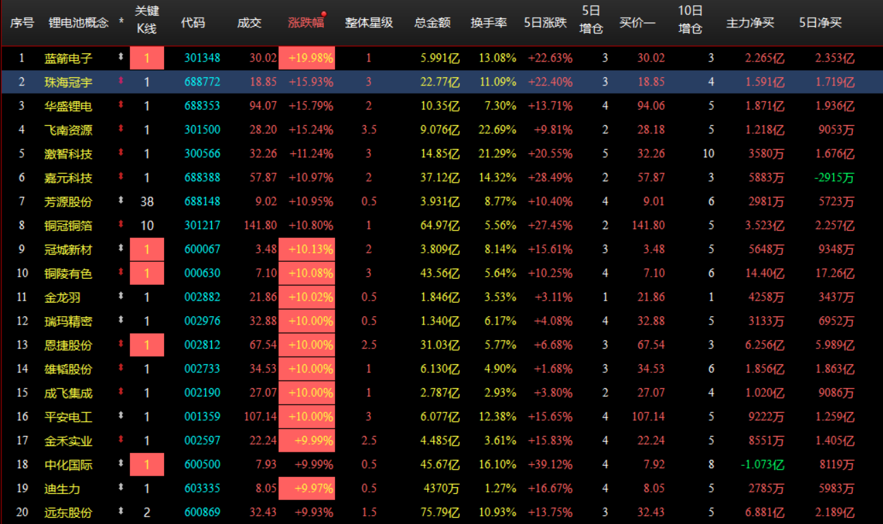Sort by the 涨跌幅 column header

[305, 23]
